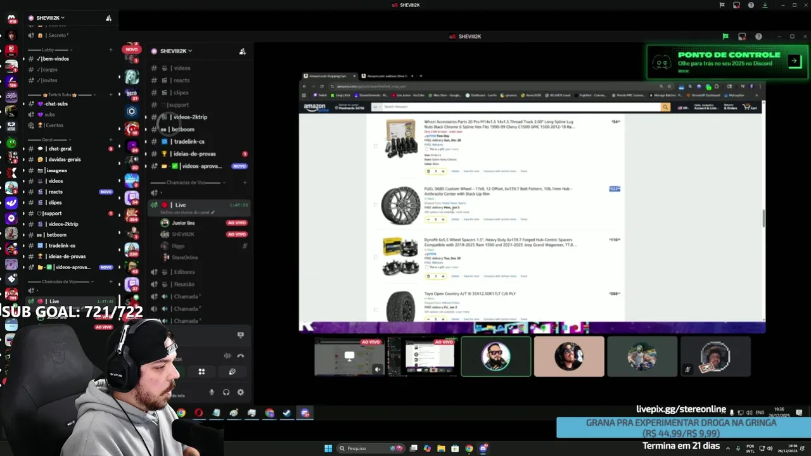
Task: Collapse the Twitch Subs category
Action: [61, 94]
